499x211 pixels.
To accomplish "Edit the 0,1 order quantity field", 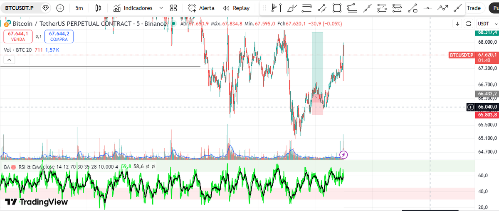I will click(38, 37).
